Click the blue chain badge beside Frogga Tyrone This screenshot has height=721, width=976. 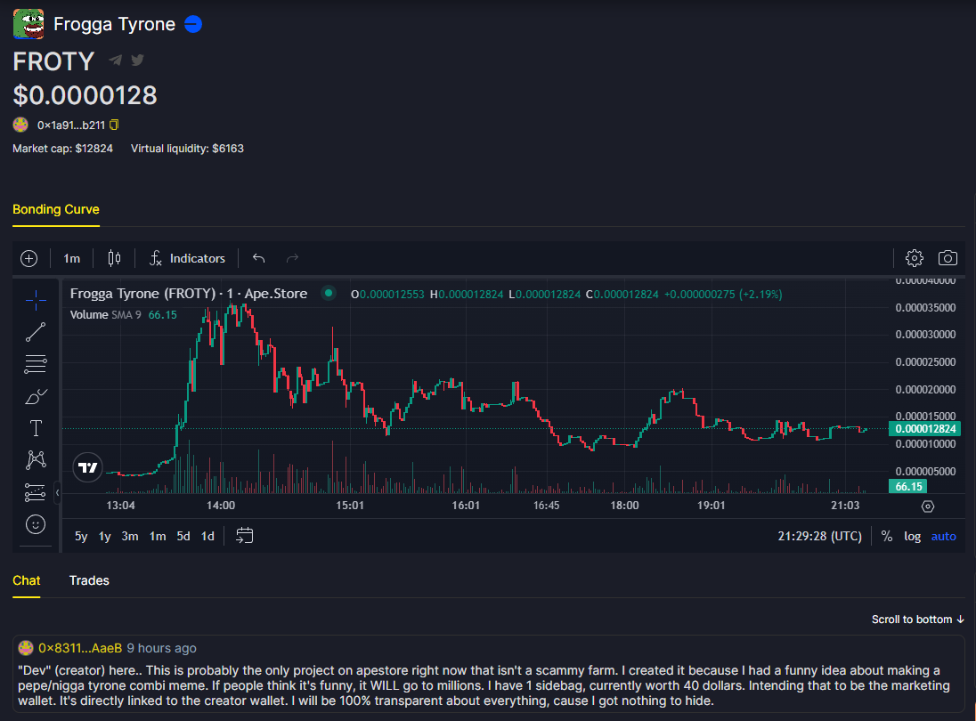click(193, 24)
